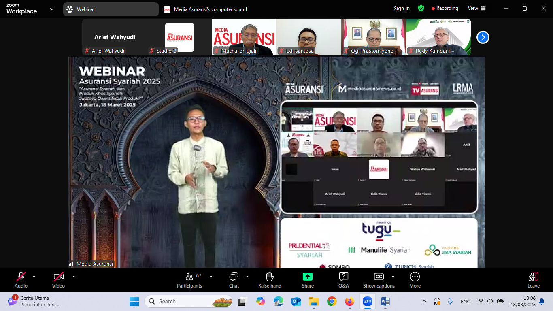Viewport: 553px width, 311px height.
Task: Click the sync icon in system tray
Action: point(437,301)
